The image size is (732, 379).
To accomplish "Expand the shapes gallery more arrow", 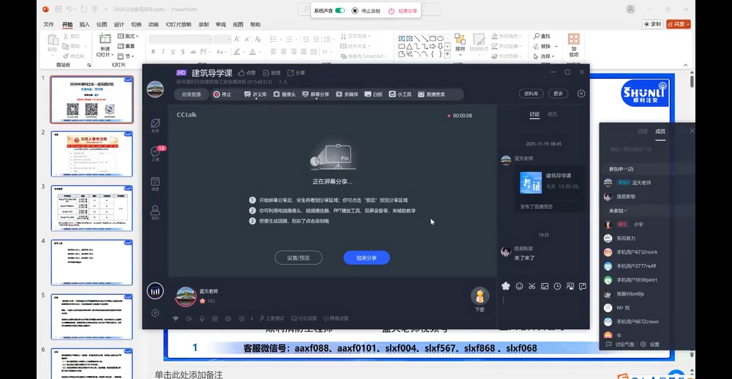I will 448,55.
